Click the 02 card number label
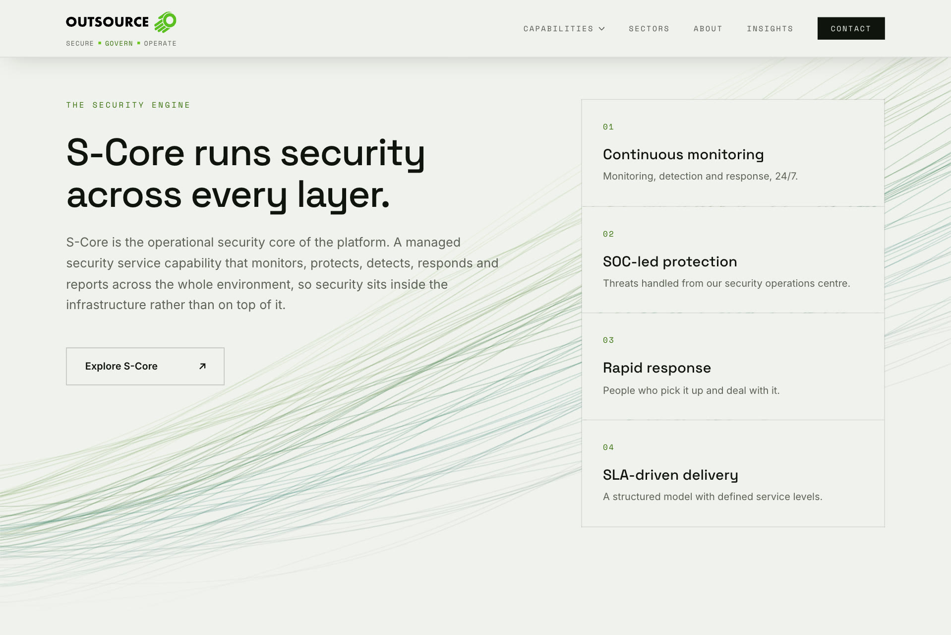 [x=608, y=234]
